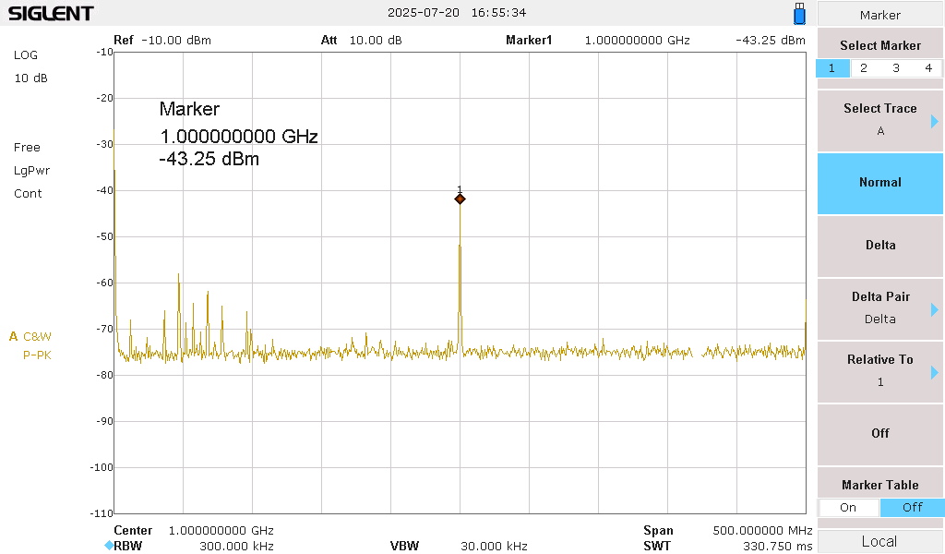The height and width of the screenshot is (554, 945).
Task: Select marker 4 in Select Marker
Action: (x=928, y=68)
